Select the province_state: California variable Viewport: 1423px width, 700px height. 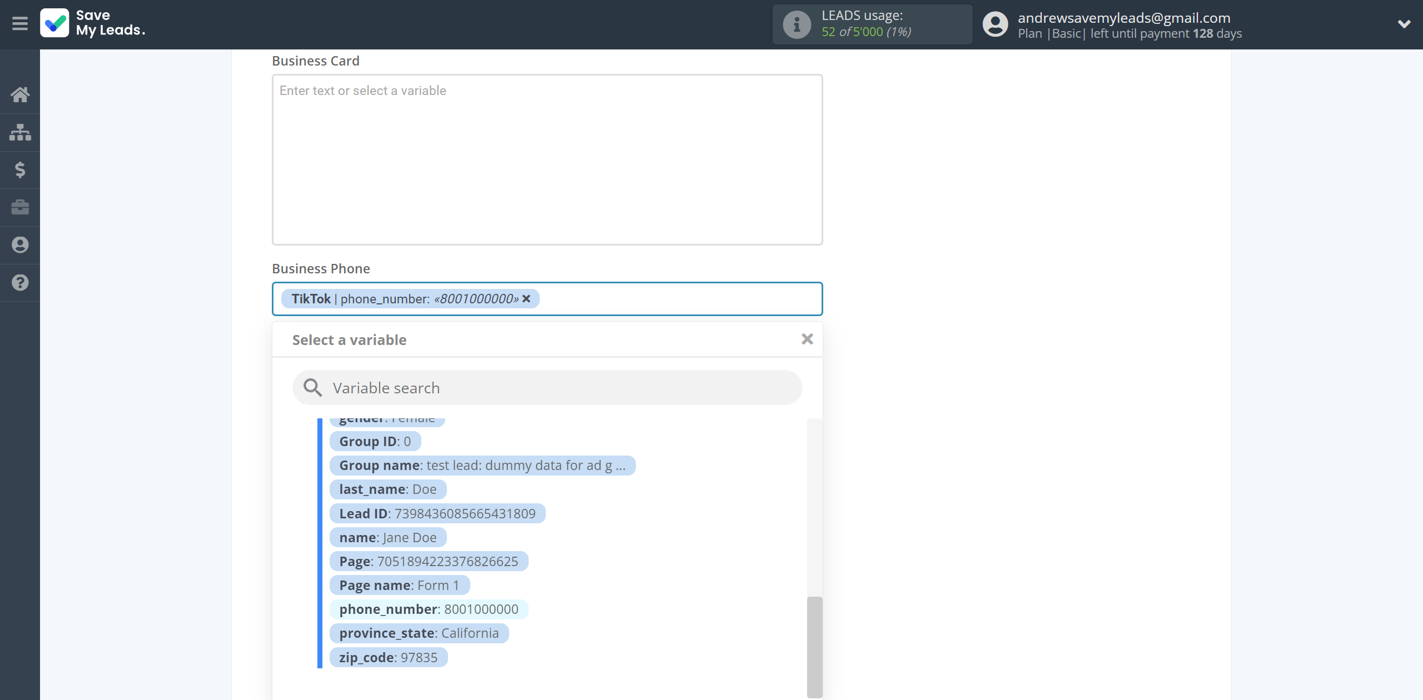point(419,633)
